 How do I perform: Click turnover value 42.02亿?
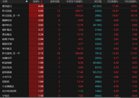click(97, 6)
